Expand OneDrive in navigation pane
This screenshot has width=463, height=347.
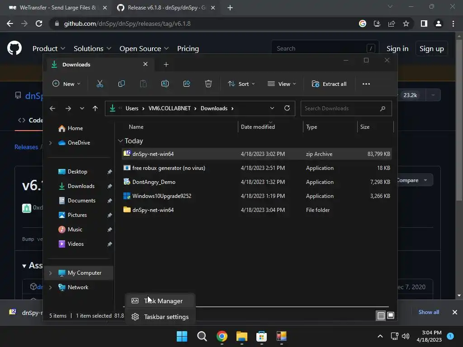[51, 143]
